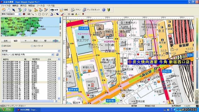Switch to the 駅 tab

tap(45, 41)
